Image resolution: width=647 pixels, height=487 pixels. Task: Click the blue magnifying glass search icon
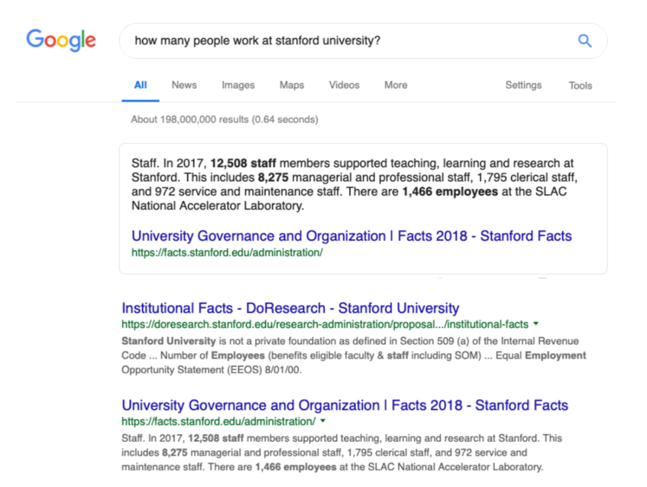(584, 41)
